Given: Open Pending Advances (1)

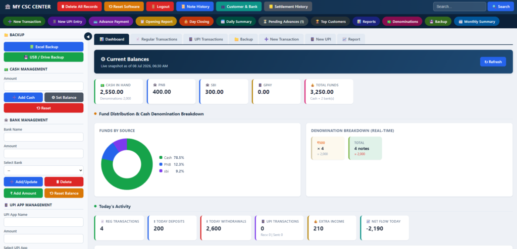Looking at the screenshot, I should [x=283, y=21].
